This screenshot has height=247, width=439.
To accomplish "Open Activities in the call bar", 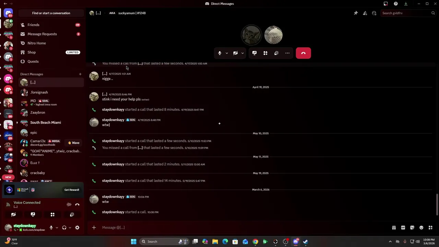I will tap(265, 53).
